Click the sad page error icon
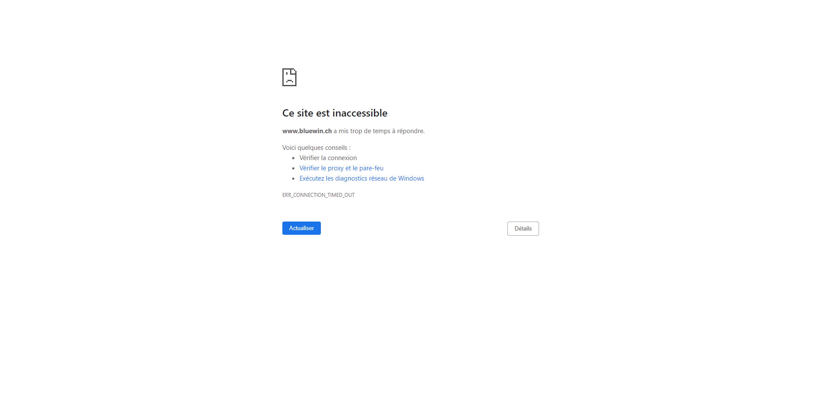The width and height of the screenshot is (815, 397). tap(289, 77)
